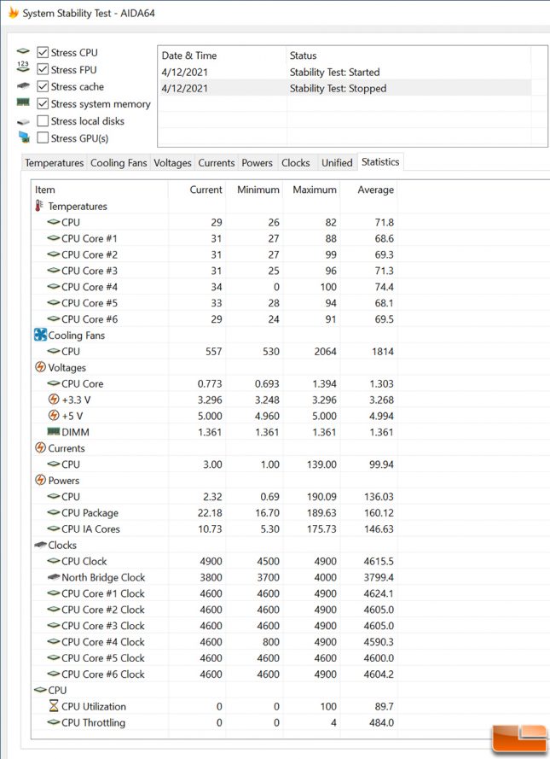Click the chip icon beside CPU Package
The height and width of the screenshot is (759, 550).
coord(53,512)
